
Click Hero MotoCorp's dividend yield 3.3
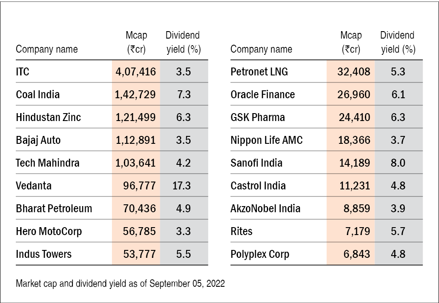pos(183,231)
